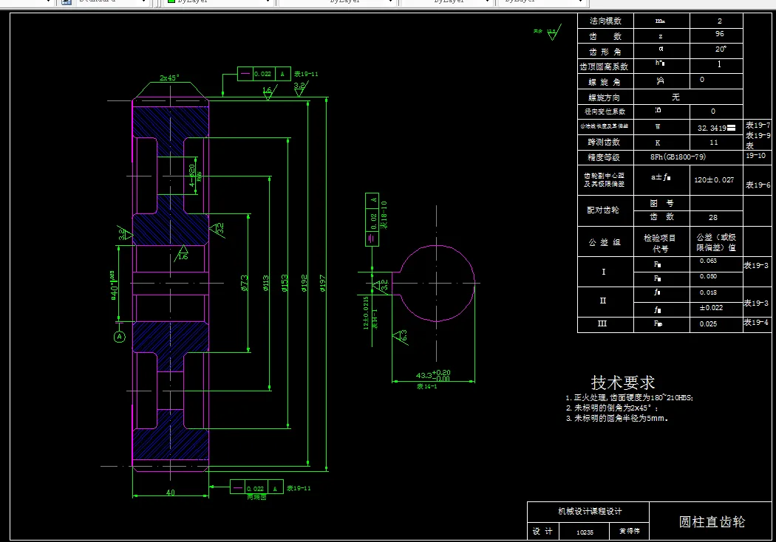Image resolution: width=776 pixels, height=542 pixels.
Task: Select requirement line '2.未标明的倒角为2x45°'
Action: pyautogui.click(x=612, y=408)
